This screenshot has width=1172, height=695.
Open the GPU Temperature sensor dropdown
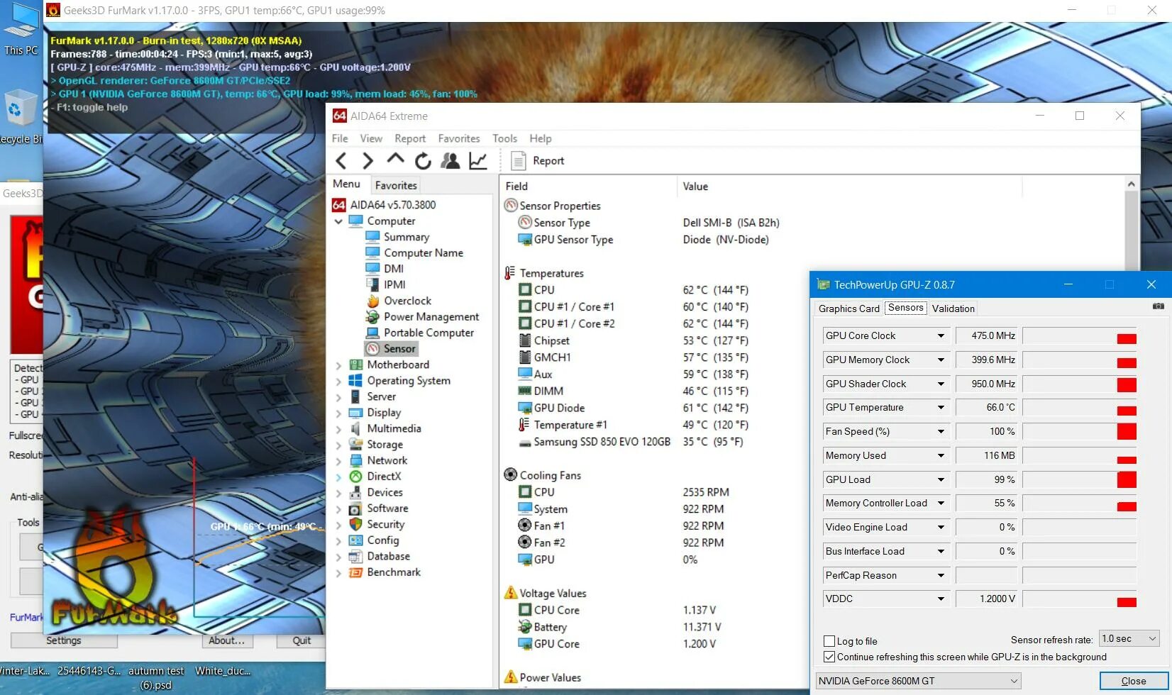click(941, 408)
